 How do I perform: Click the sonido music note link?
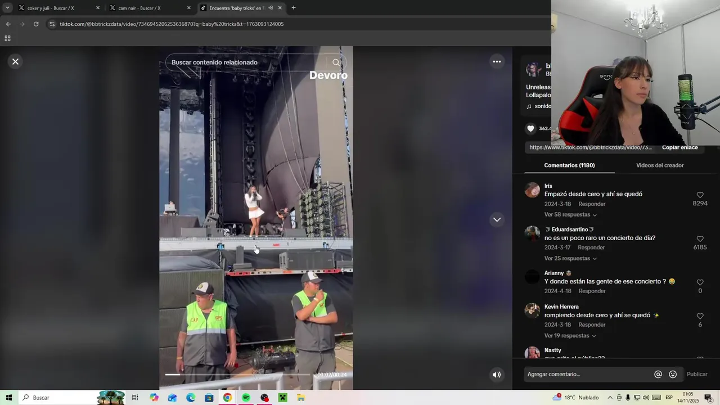[538, 106]
